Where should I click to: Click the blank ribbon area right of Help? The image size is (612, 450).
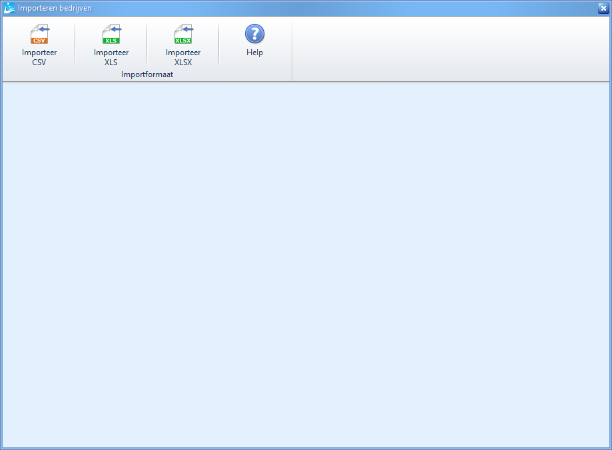(x=450, y=50)
